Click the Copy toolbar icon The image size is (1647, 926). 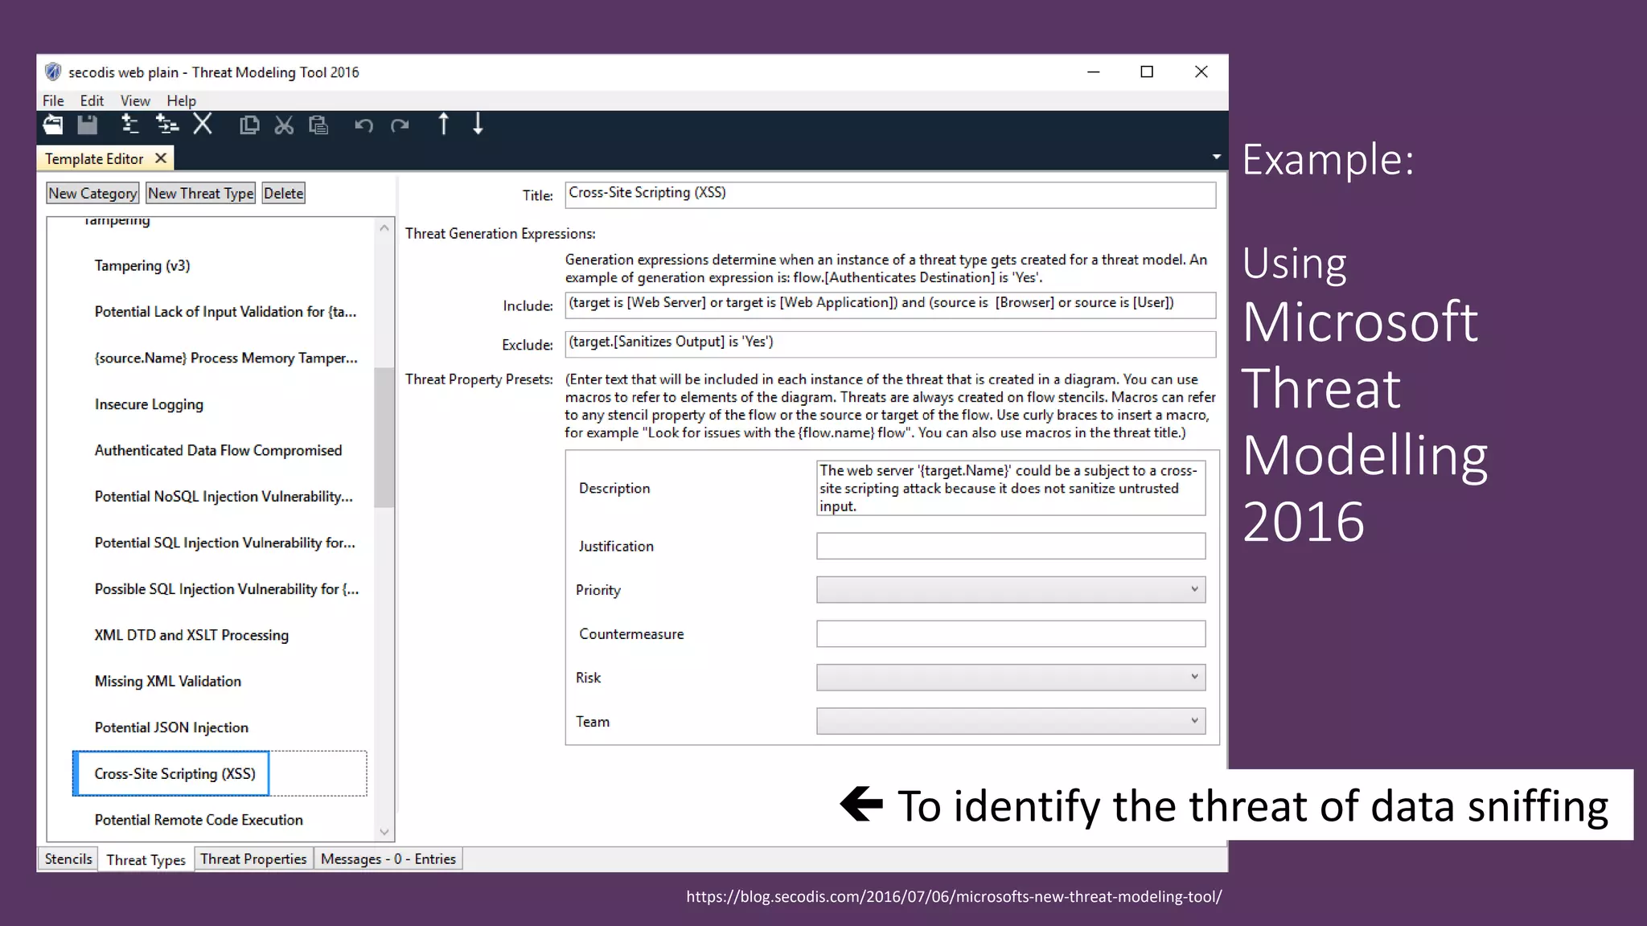tap(249, 125)
